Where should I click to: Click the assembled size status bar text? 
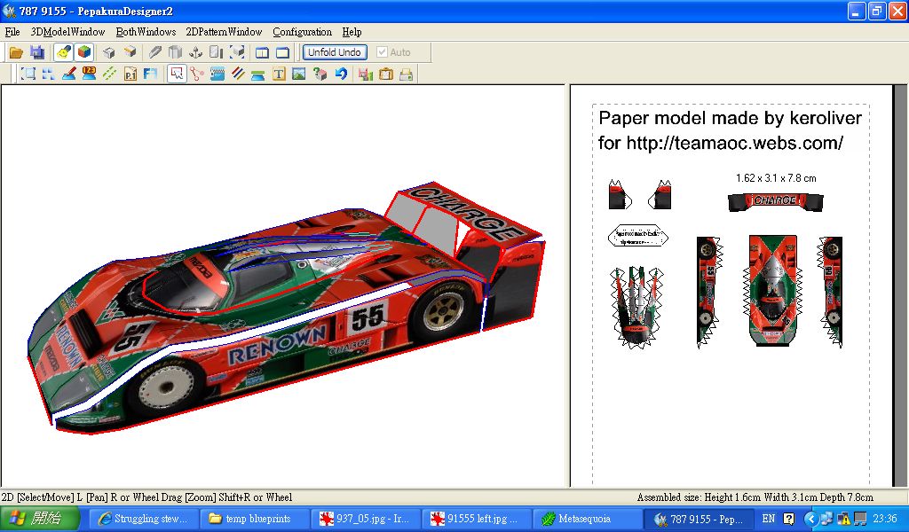tap(755, 497)
